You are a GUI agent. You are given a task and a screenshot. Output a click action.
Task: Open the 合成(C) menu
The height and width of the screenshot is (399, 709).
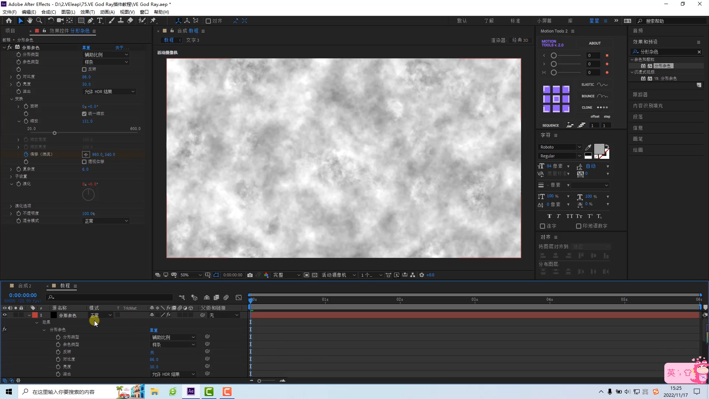pyautogui.click(x=48, y=12)
